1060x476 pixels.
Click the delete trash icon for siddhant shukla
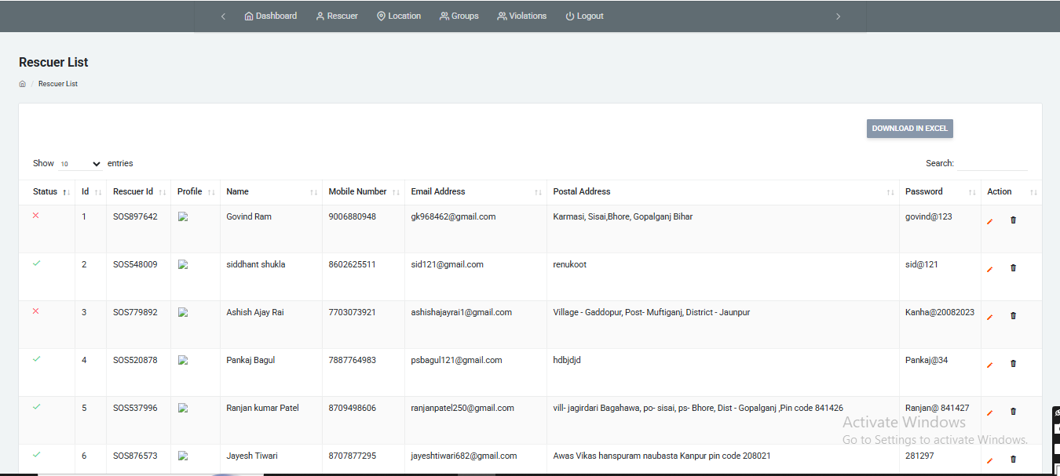1013,268
